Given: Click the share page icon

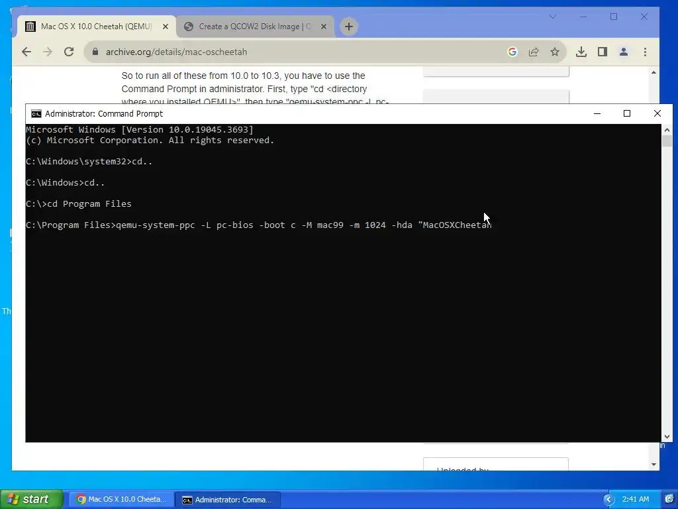Looking at the screenshot, I should [x=534, y=52].
